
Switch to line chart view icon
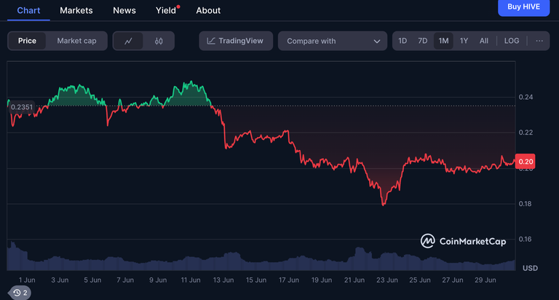128,41
